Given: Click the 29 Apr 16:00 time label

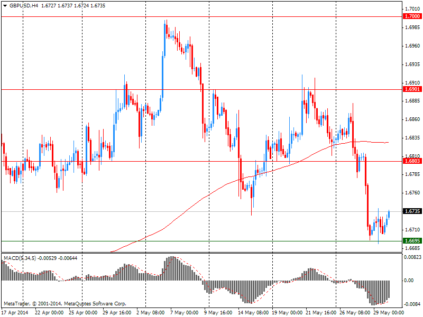Looking at the screenshot, I should [117, 313].
